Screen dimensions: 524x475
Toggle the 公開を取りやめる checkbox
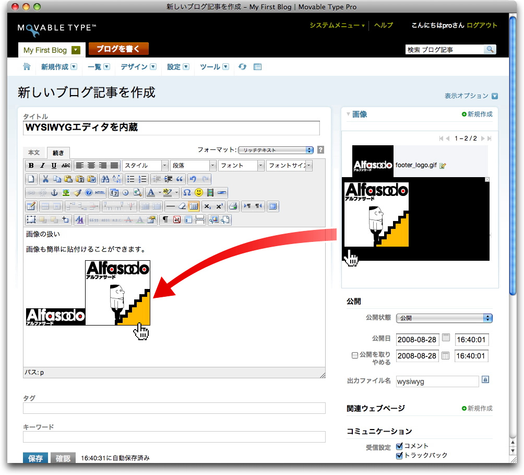[354, 355]
